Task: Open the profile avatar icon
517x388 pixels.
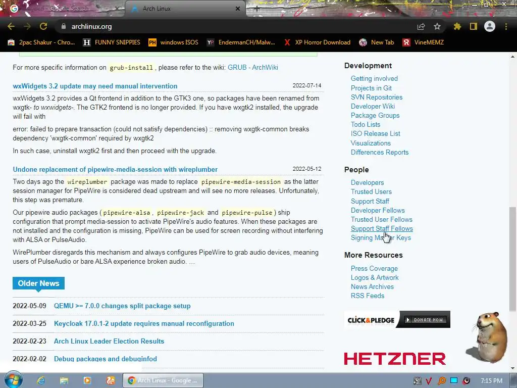Action: pyautogui.click(x=490, y=26)
